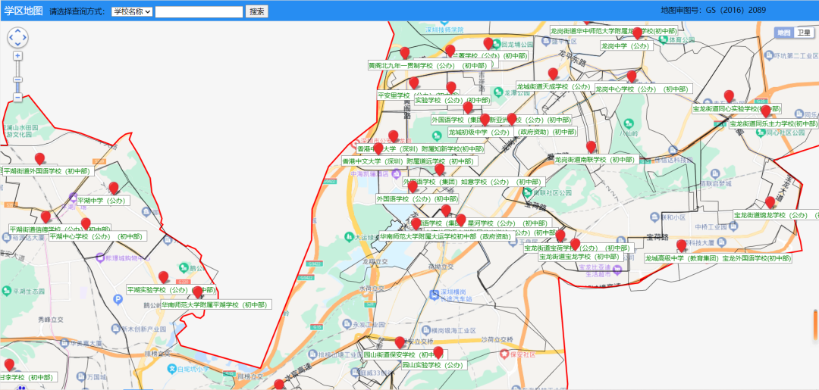The height and width of the screenshot is (390, 819).
Task: Click the red pin for 平安里学校
Action: [414, 83]
